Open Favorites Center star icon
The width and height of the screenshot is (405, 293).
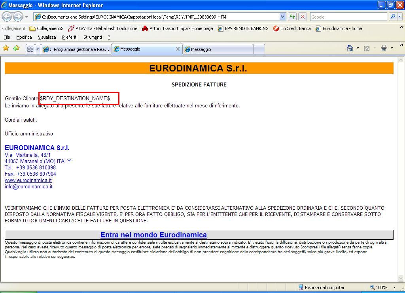point(6,48)
